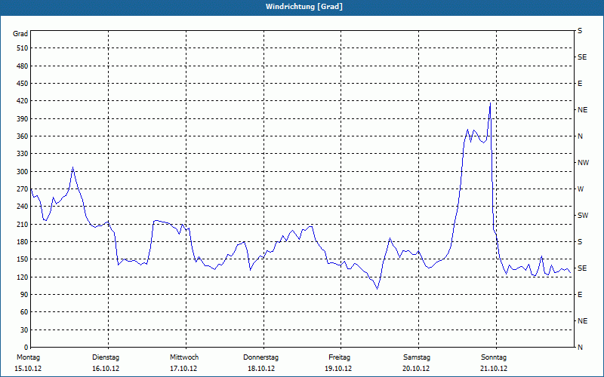Click the 'SE' compass label beside the 480 gridline
604x377 pixels.
582,57
